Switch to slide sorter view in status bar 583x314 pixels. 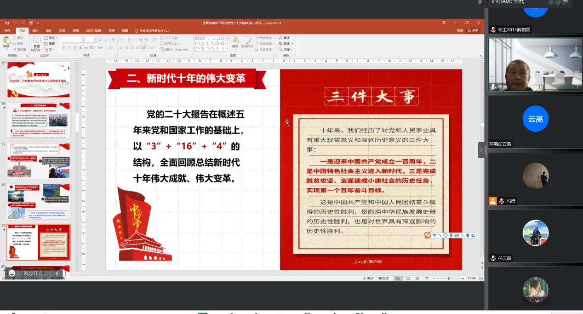click(x=408, y=279)
